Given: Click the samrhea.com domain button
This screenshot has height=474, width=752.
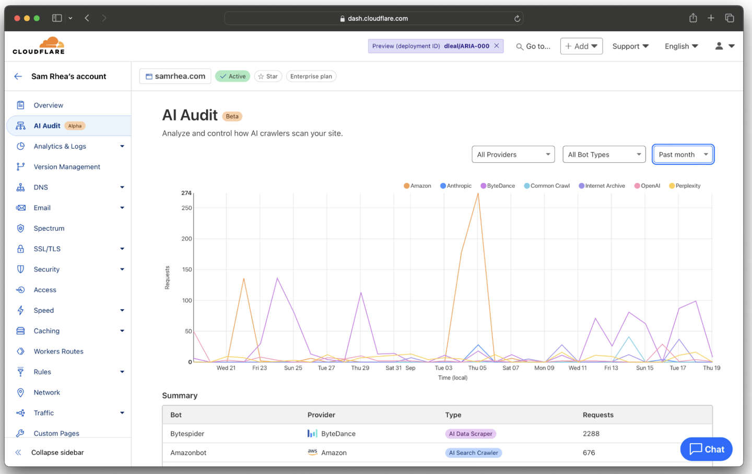Looking at the screenshot, I should tap(175, 76).
